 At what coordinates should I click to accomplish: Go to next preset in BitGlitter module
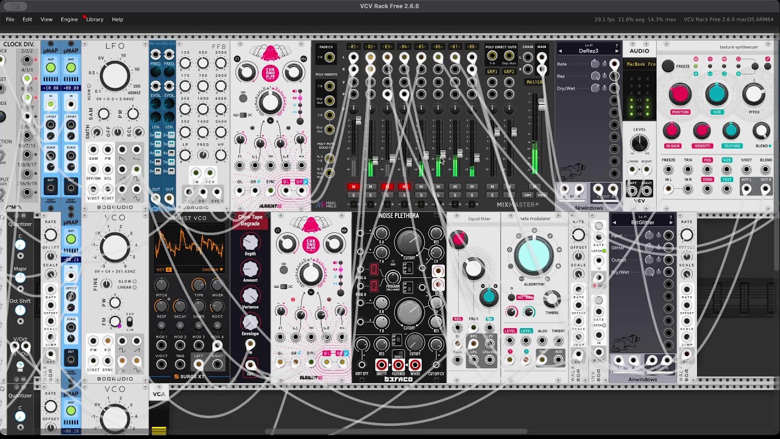(671, 223)
